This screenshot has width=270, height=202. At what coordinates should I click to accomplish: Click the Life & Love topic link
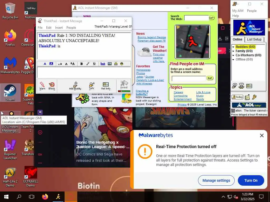point(203,92)
